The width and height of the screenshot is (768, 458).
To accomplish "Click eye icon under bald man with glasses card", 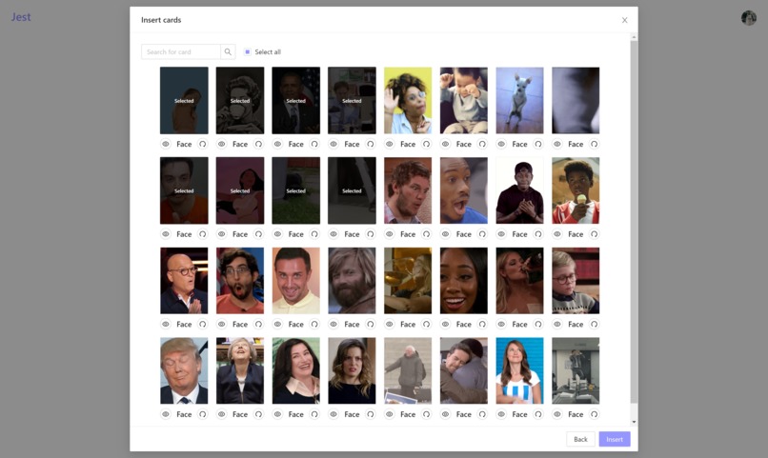I will [x=166, y=324].
